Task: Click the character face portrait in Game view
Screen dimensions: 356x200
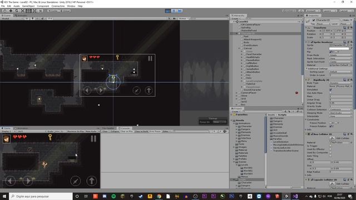Action: pyautogui.click(x=6, y=138)
